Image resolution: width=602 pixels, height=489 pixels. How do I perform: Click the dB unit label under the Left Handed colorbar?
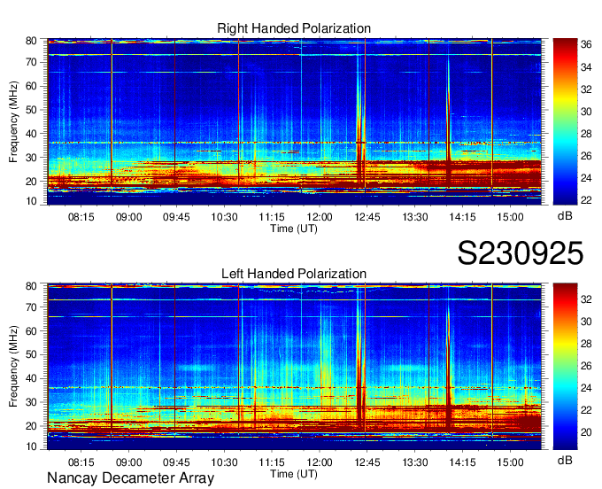tap(565, 460)
